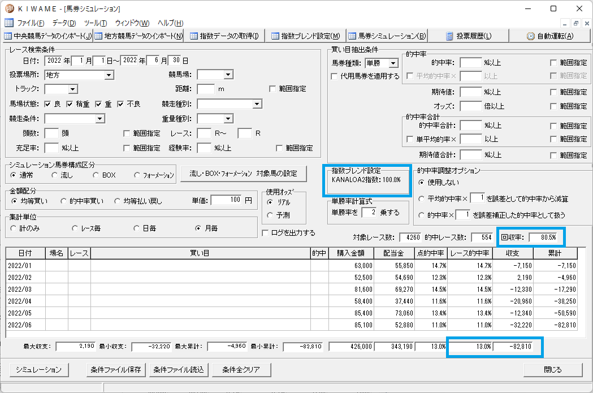Click 条件全クリア button
593x393 pixels.
[x=241, y=370]
